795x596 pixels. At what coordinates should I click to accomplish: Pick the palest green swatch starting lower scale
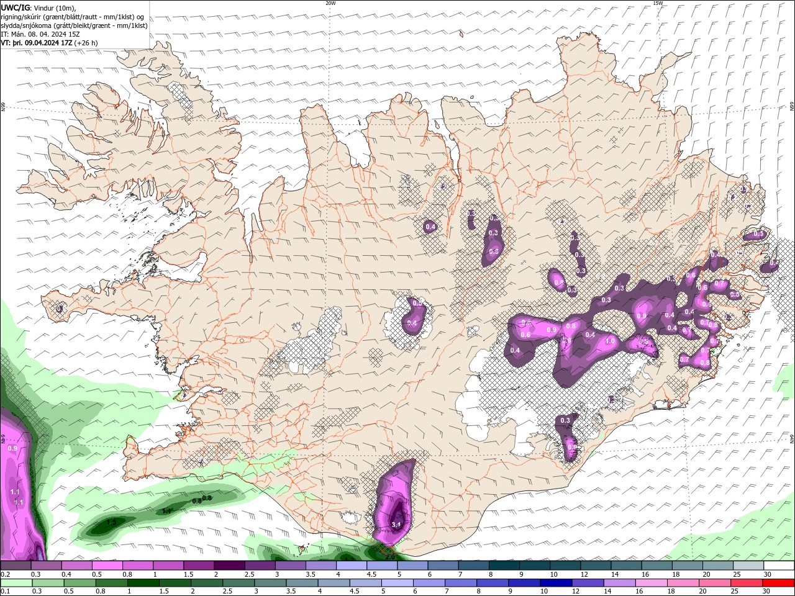click(16, 583)
